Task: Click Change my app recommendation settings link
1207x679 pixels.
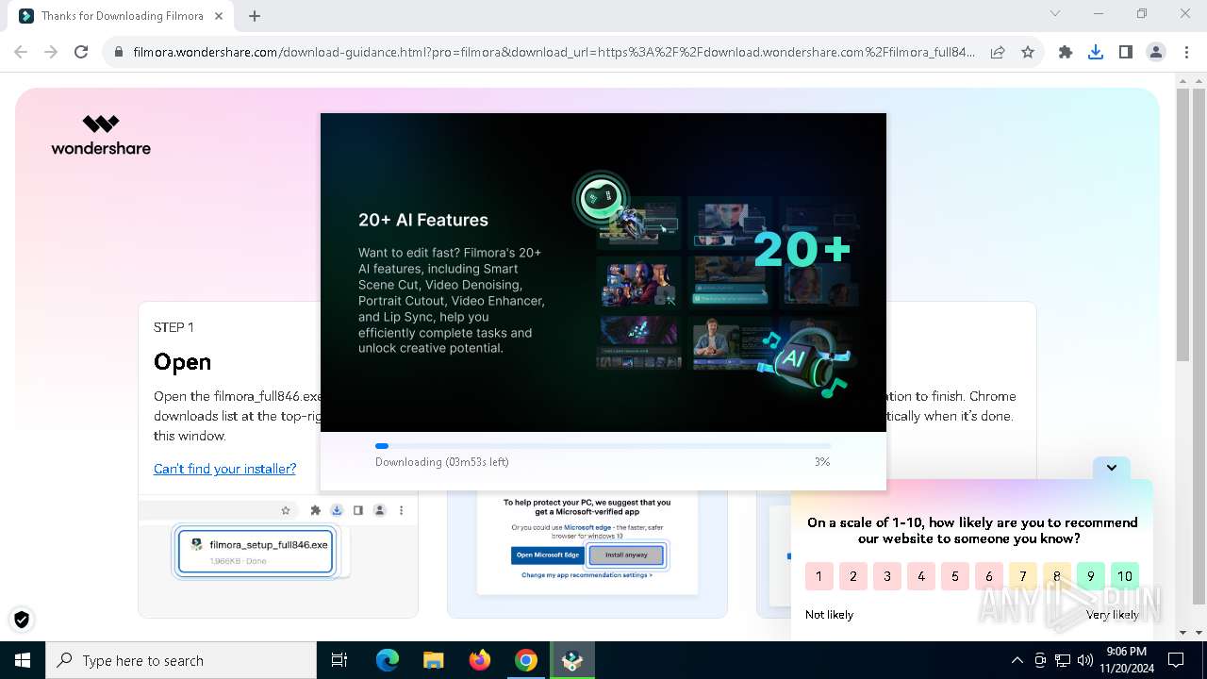Action: click(x=587, y=574)
